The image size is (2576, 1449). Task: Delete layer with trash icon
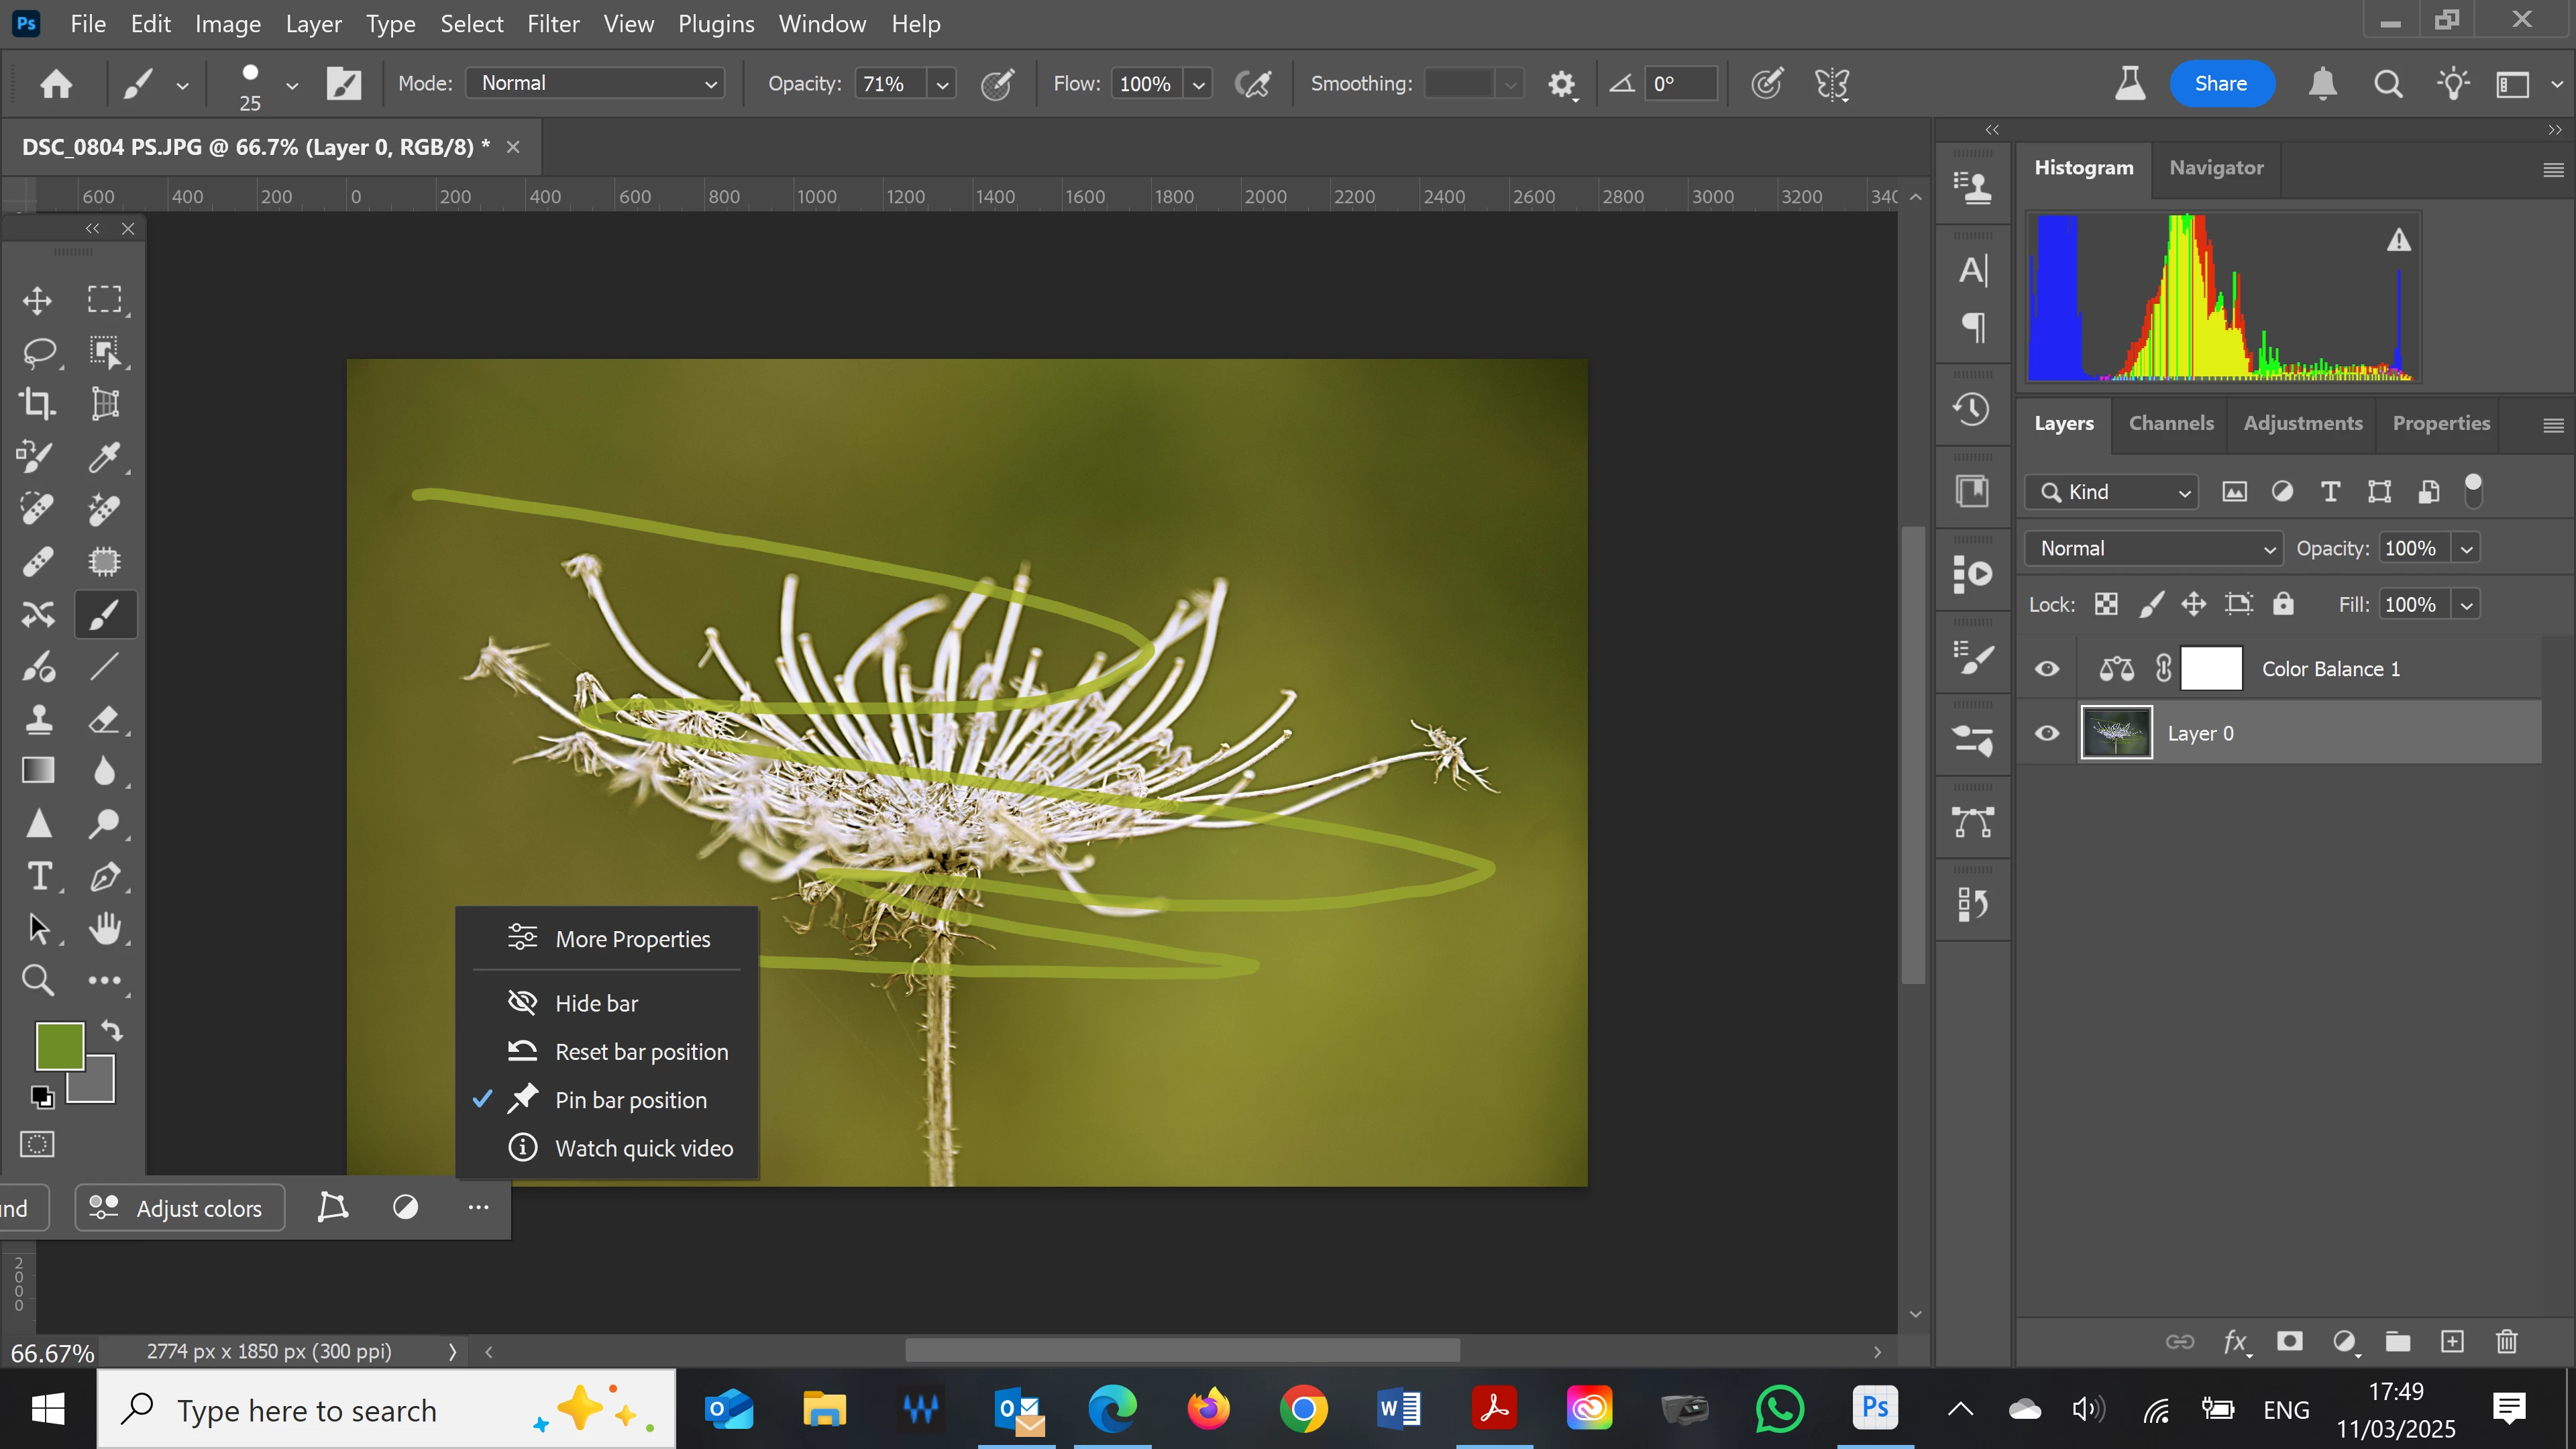pos(2506,1341)
